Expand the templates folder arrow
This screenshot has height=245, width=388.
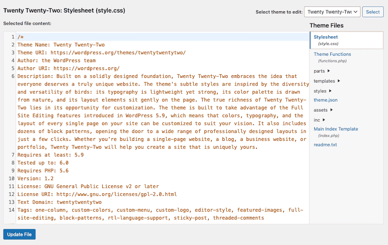pyautogui.click(x=339, y=81)
